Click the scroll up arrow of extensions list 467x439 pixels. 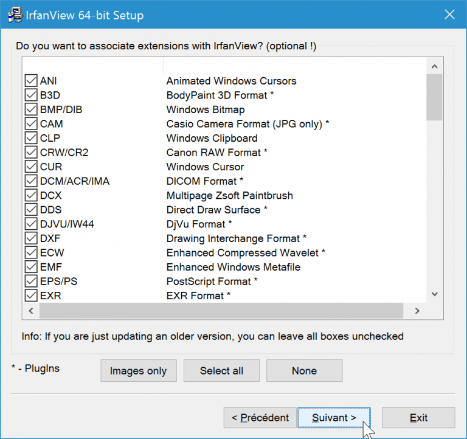click(x=434, y=66)
